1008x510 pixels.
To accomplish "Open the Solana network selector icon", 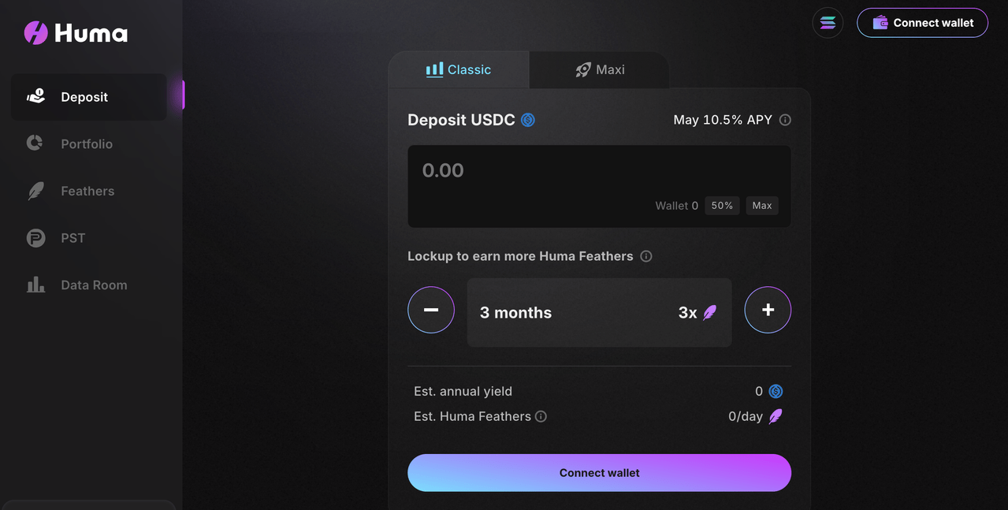I will 828,23.
